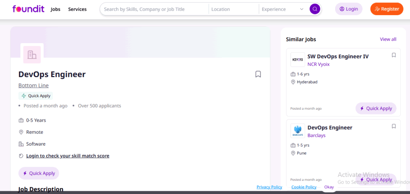Click the NCR Voyix company logo

(297, 59)
